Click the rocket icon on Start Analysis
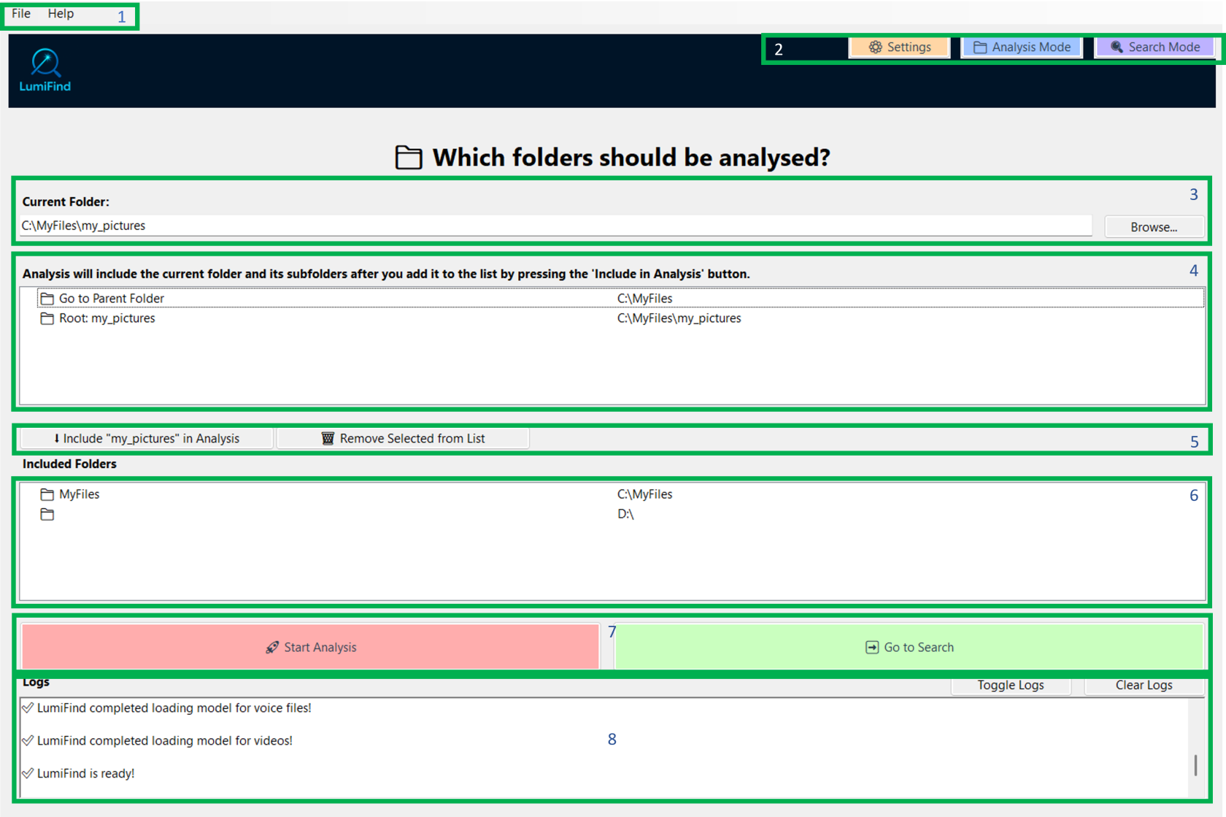 [x=272, y=647]
